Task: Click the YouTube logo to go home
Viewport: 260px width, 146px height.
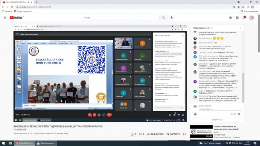Action: click(x=16, y=18)
